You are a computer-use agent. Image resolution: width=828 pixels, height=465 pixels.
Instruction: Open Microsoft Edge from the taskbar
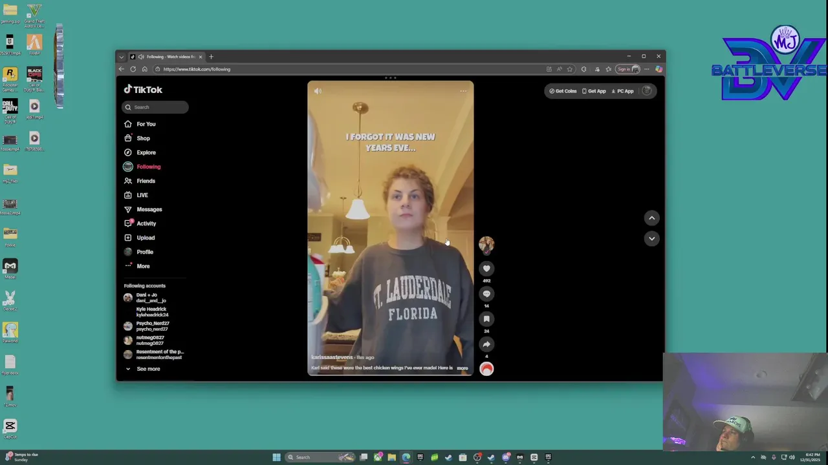click(406, 457)
